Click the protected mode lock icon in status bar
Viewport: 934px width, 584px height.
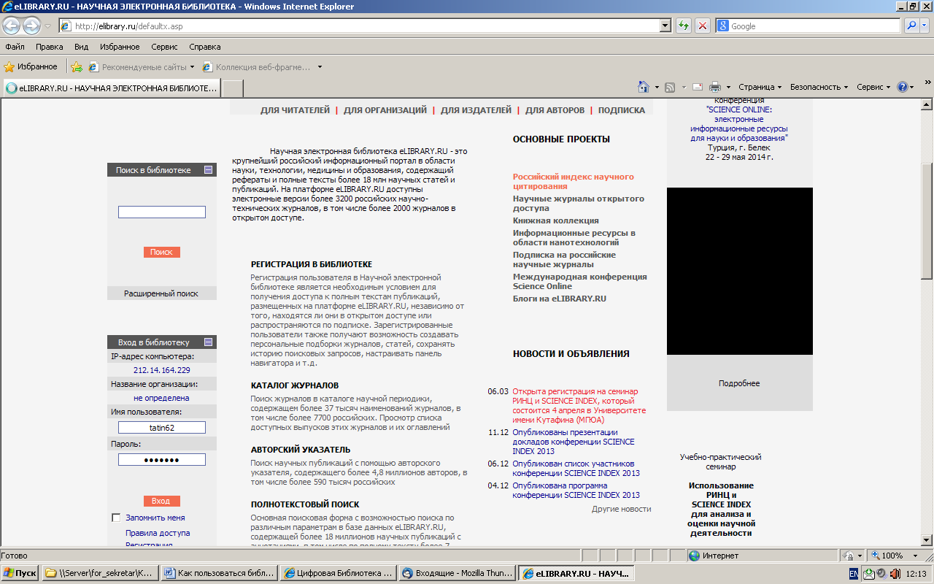(x=848, y=556)
